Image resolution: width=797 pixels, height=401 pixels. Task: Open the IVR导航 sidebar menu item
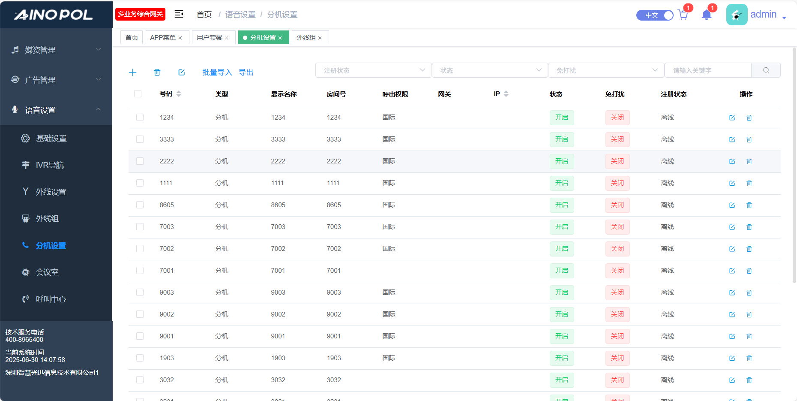(x=50, y=165)
